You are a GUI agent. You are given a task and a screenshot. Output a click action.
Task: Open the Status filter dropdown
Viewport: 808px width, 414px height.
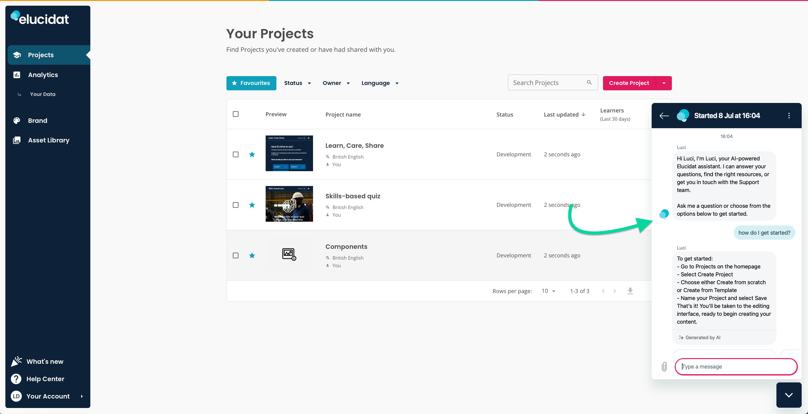[297, 83]
